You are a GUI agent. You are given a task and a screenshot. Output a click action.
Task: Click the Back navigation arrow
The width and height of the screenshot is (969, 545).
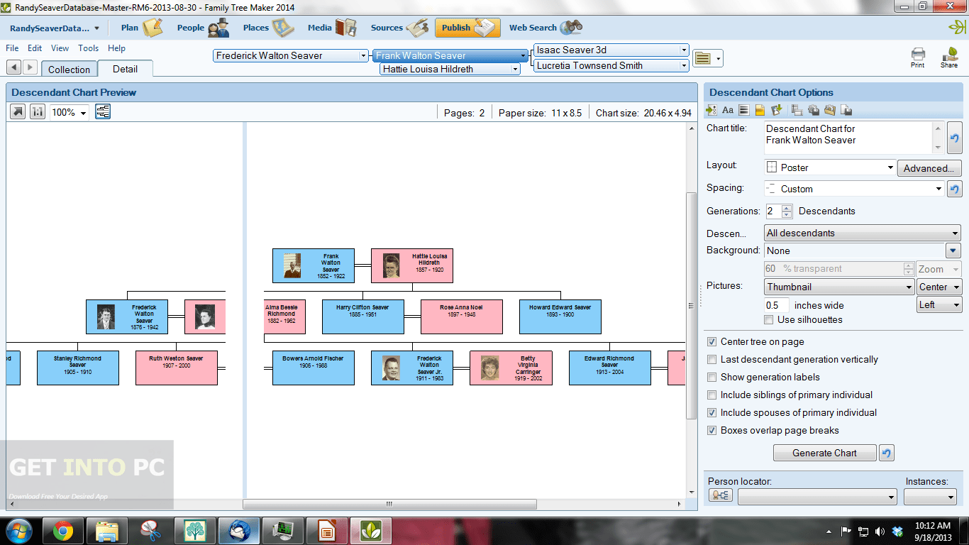click(x=13, y=67)
